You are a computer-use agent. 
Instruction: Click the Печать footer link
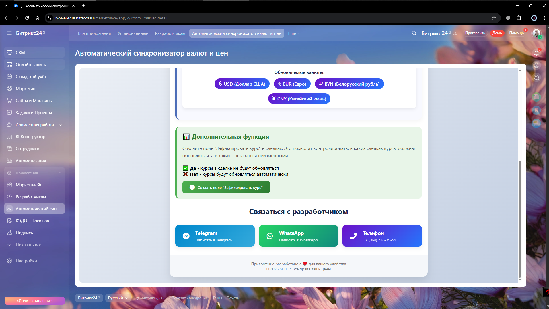[x=233, y=298]
